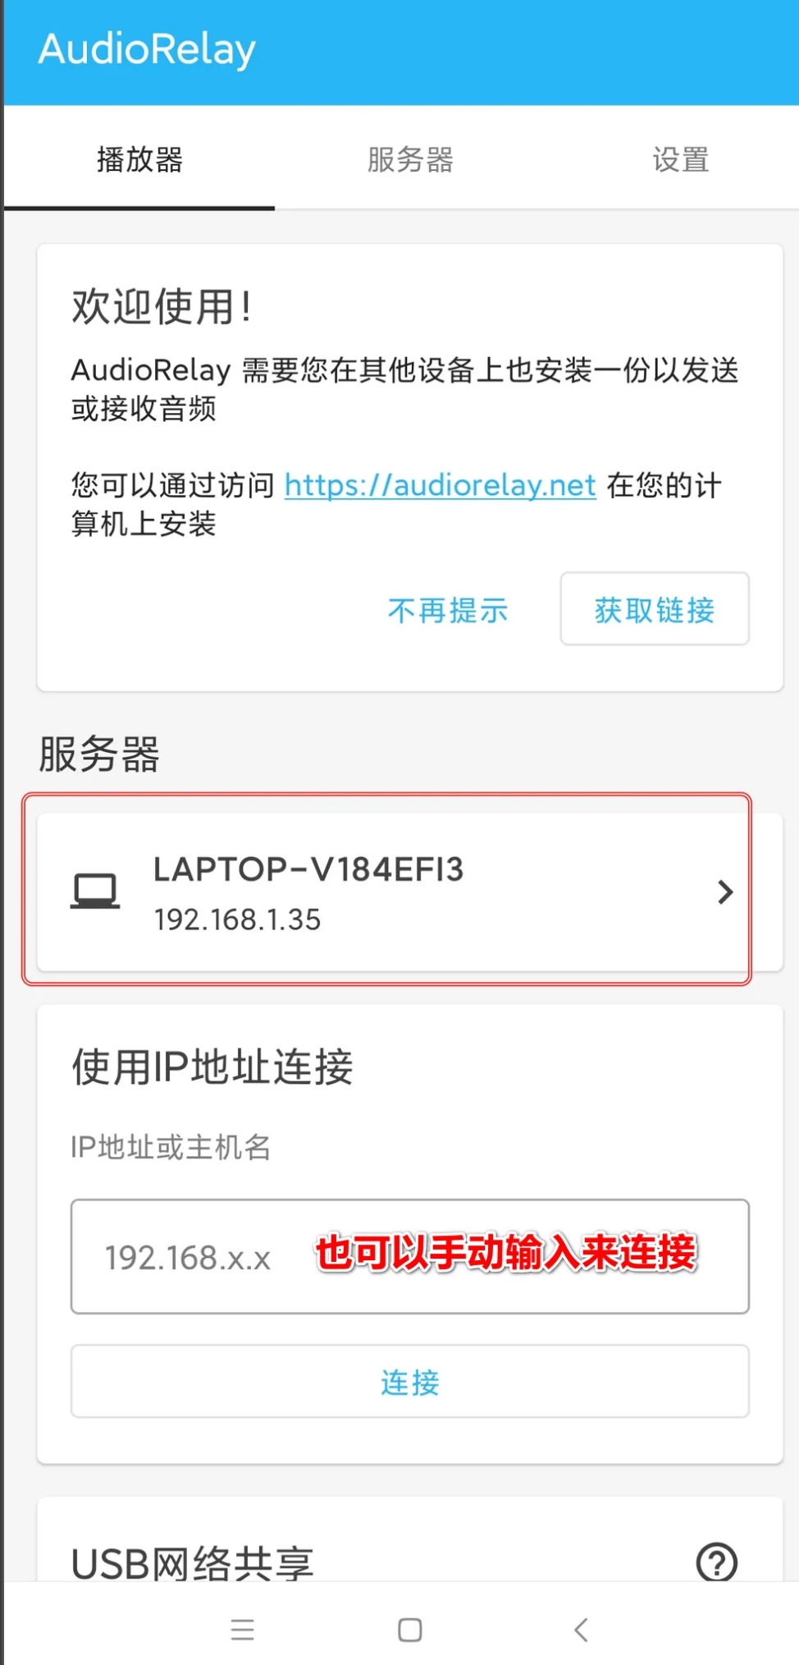
Task: Open the https://audiorelay.net link
Action: (x=440, y=485)
